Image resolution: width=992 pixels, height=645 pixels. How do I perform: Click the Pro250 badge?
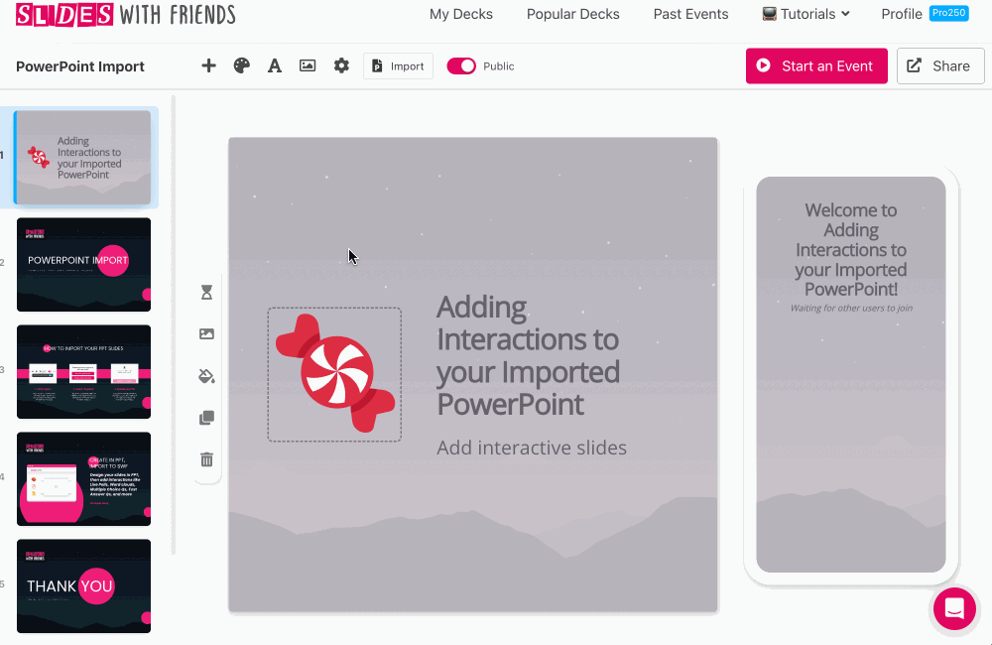click(x=949, y=13)
